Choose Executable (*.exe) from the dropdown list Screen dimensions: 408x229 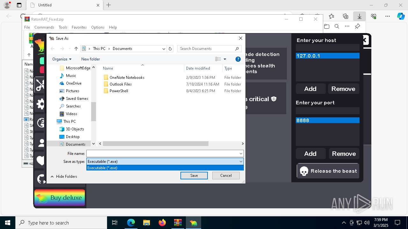point(165,168)
